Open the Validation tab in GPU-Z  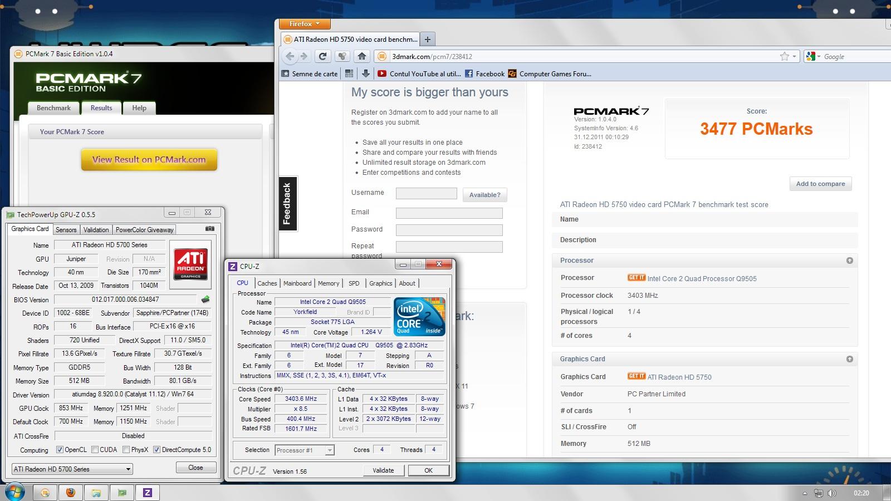96,230
